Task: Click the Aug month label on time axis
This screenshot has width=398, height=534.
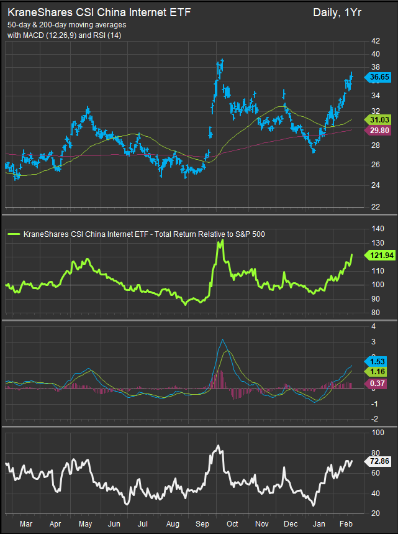Action: click(x=173, y=524)
